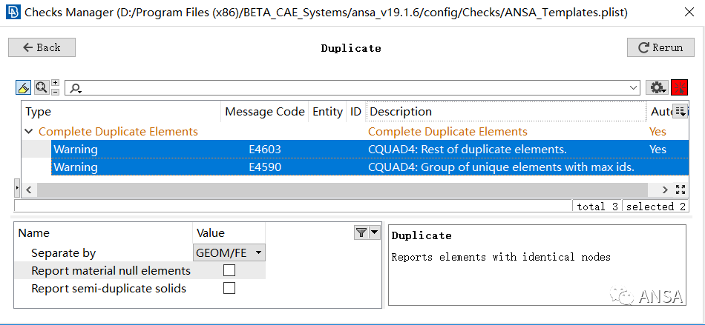Click the 'Report material null elements' label
Screen dimensions: 705x325
[111, 271]
